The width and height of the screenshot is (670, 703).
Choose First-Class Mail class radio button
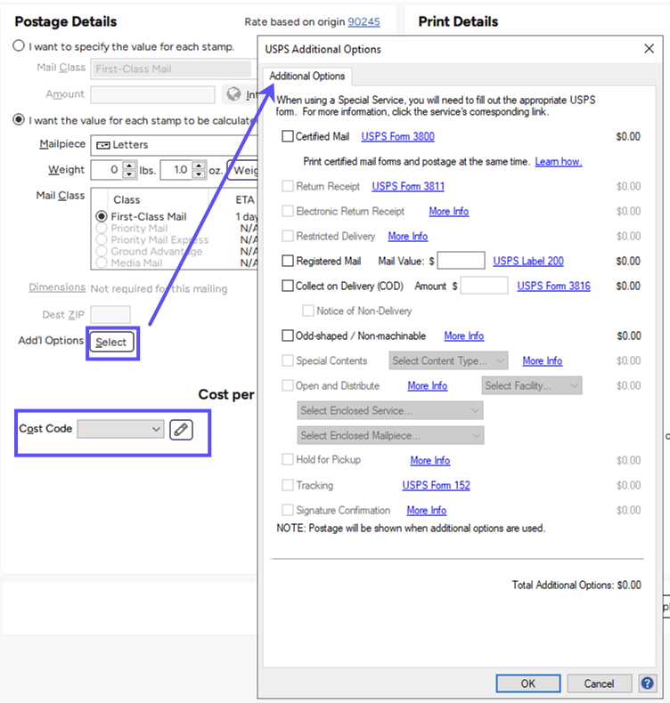pyautogui.click(x=102, y=216)
